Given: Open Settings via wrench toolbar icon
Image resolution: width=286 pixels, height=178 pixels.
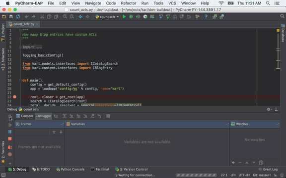Looking at the screenshot, I should coord(197,17).
